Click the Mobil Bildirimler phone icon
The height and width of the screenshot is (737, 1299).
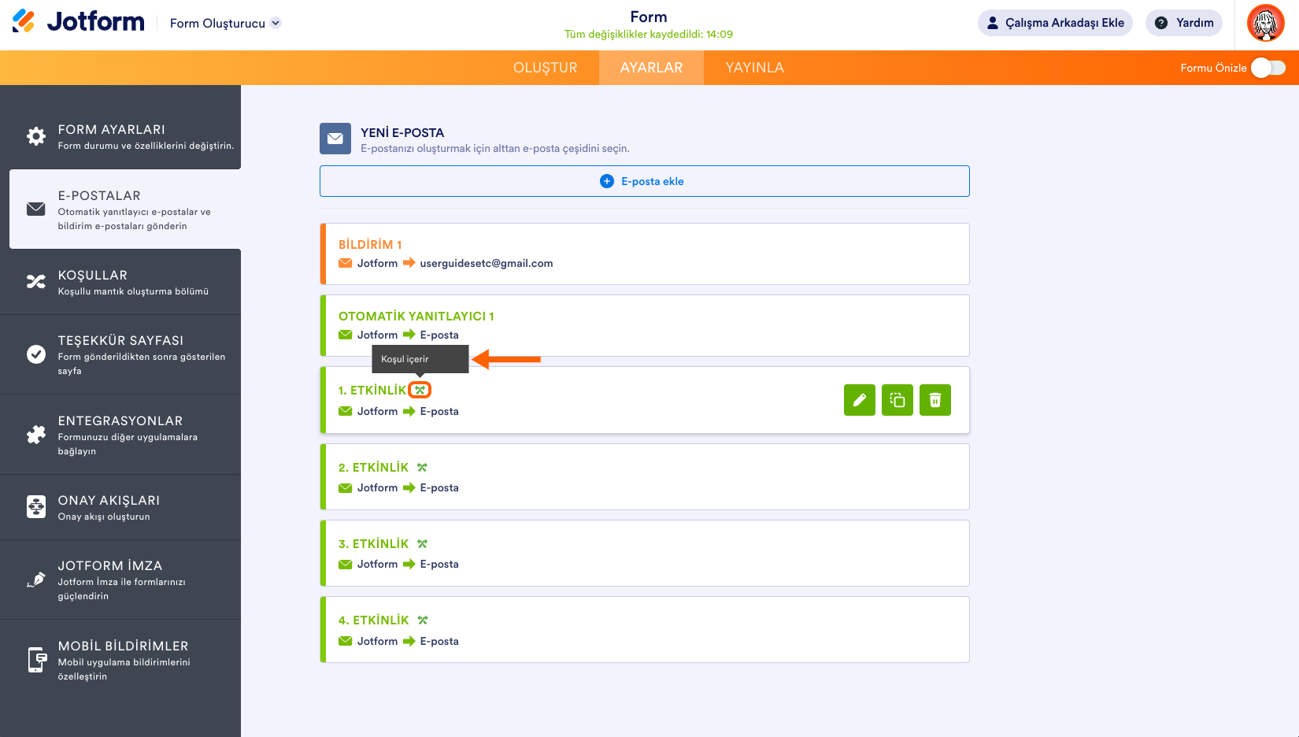point(37,660)
